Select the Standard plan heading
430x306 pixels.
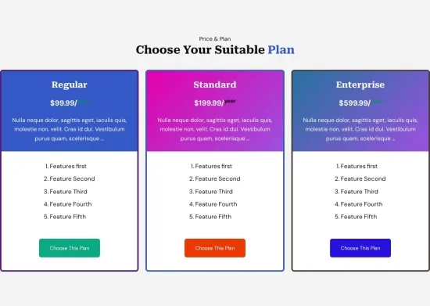(215, 85)
